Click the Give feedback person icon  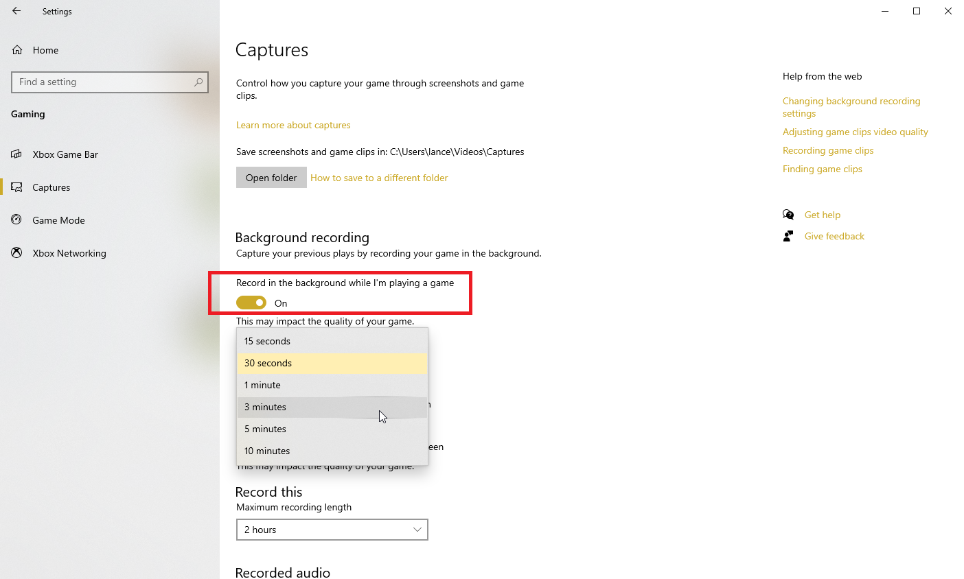788,236
